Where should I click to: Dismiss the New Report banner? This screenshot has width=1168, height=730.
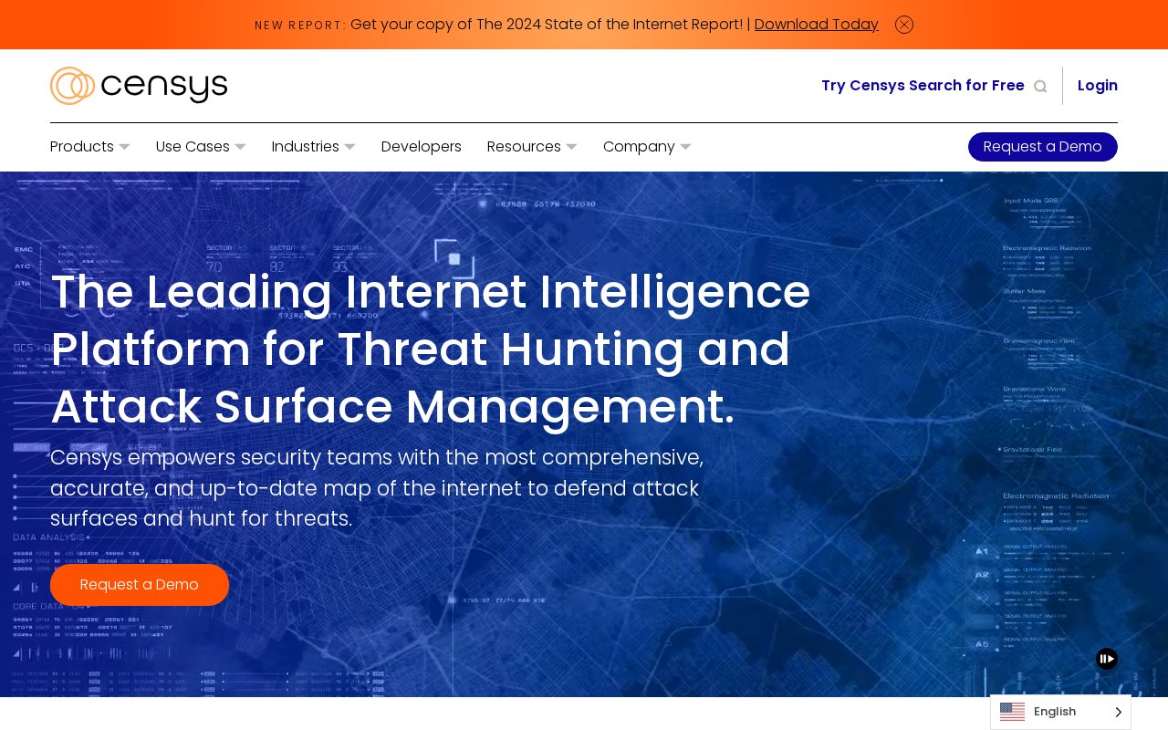(904, 25)
